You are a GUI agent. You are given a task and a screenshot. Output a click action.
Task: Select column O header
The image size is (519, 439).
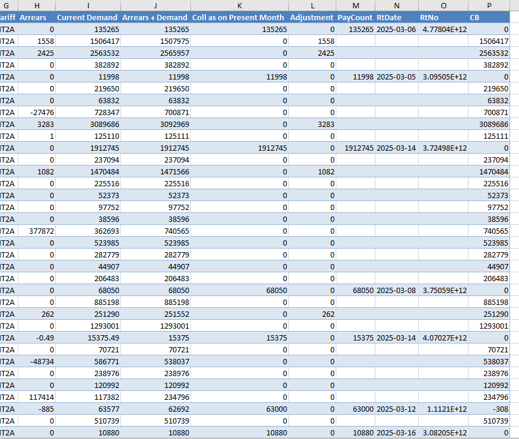pyautogui.click(x=443, y=5)
